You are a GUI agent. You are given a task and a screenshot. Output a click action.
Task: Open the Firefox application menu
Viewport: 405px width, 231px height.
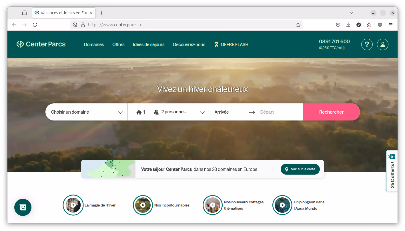click(x=391, y=25)
